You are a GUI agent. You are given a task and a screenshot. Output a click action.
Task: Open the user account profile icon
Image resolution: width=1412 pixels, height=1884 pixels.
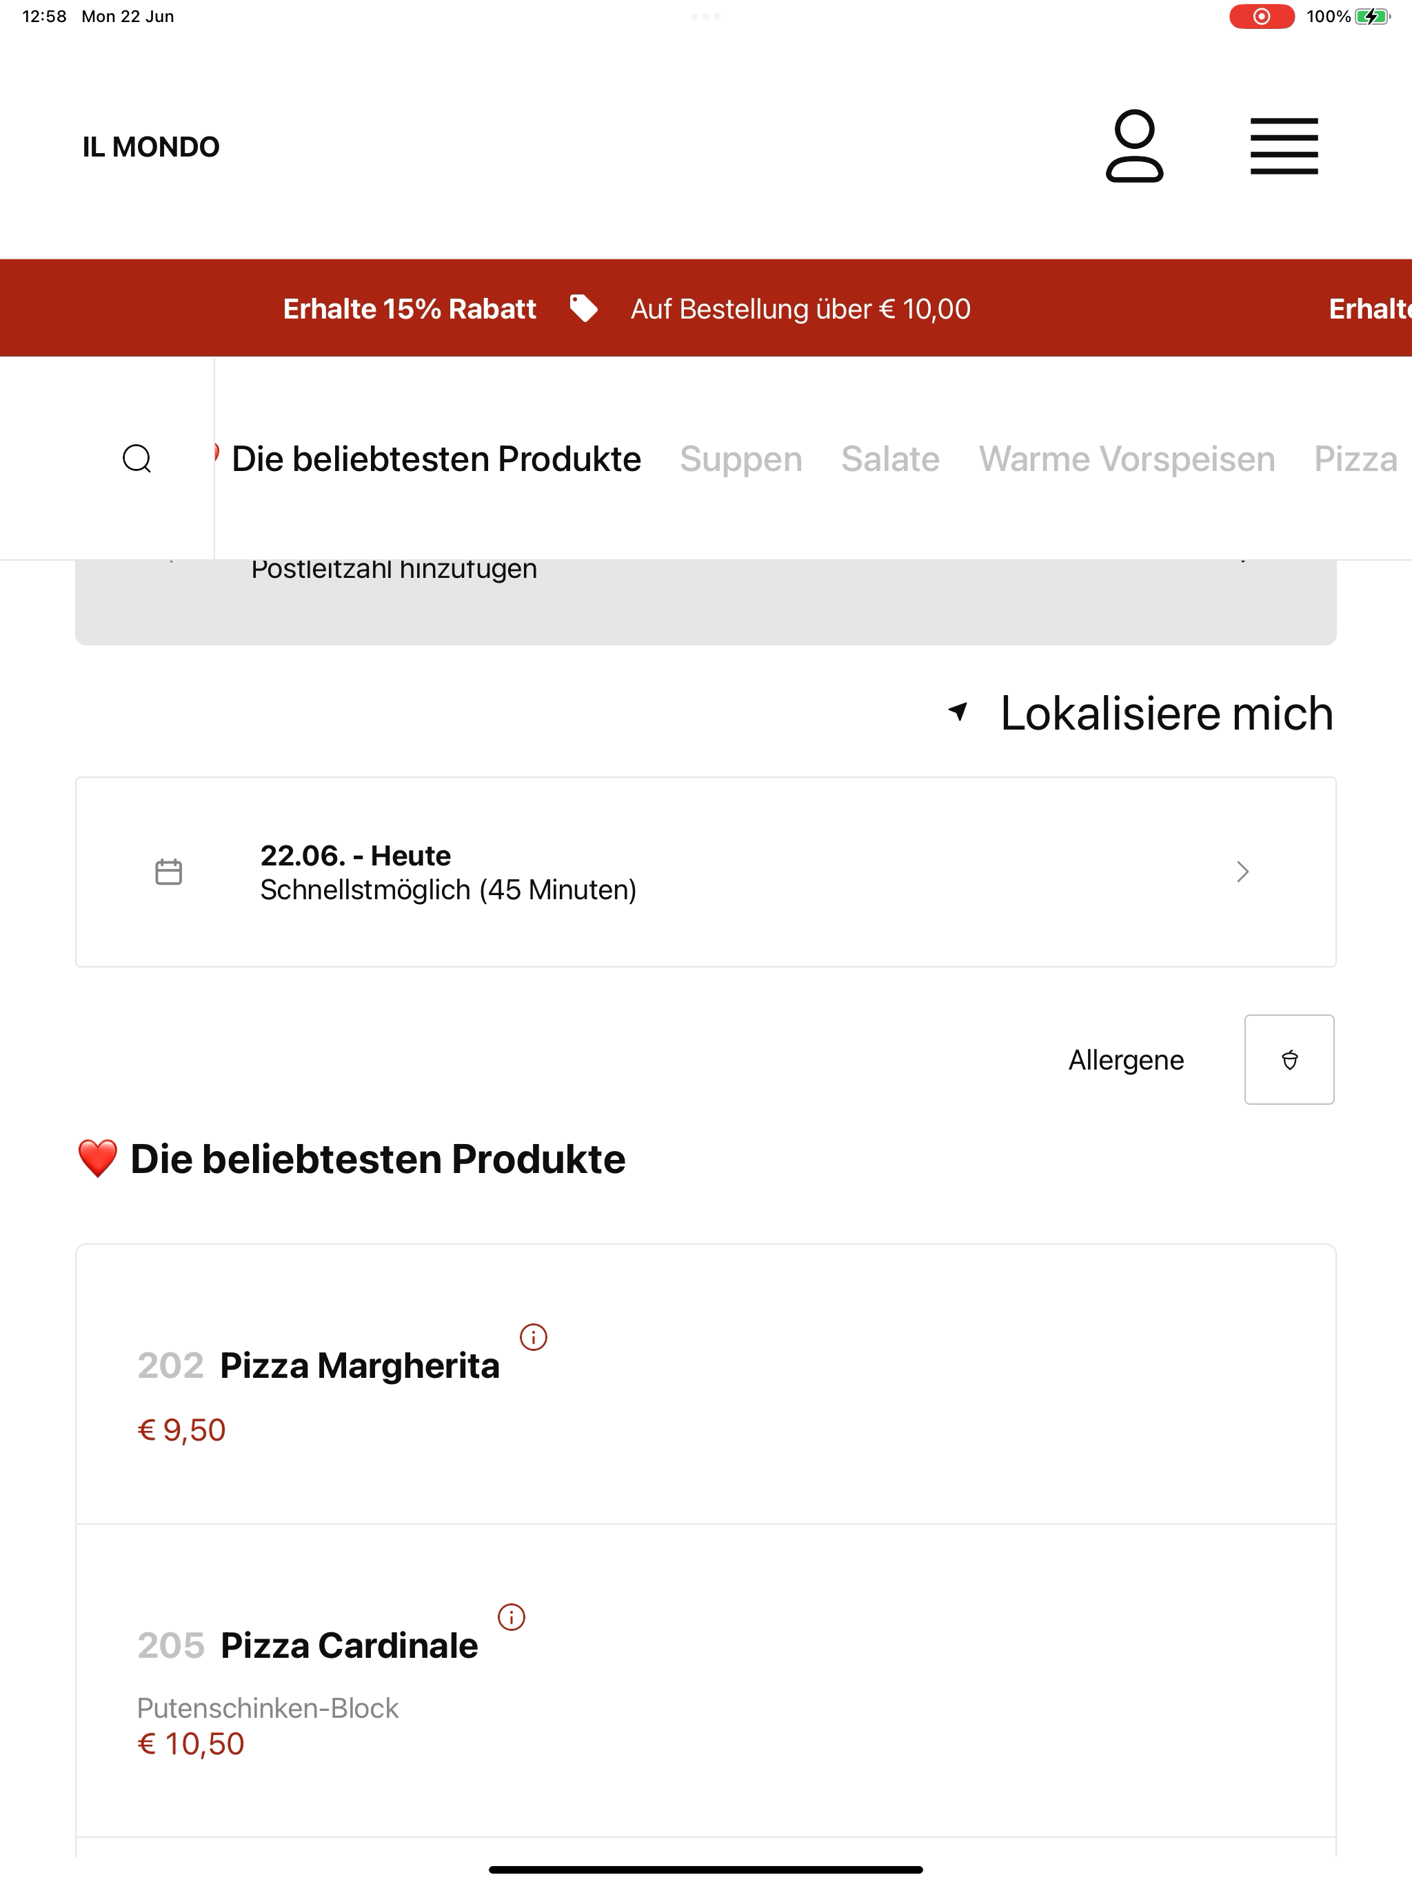click(x=1134, y=146)
